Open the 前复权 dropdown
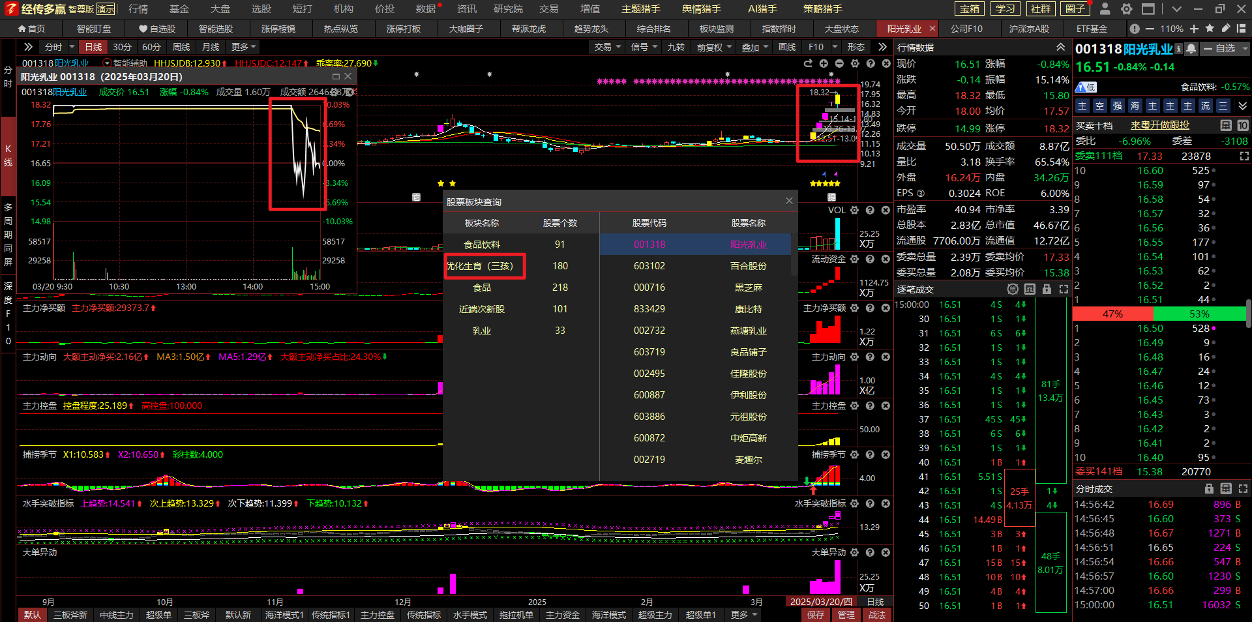This screenshot has width=1252, height=622. coord(714,47)
